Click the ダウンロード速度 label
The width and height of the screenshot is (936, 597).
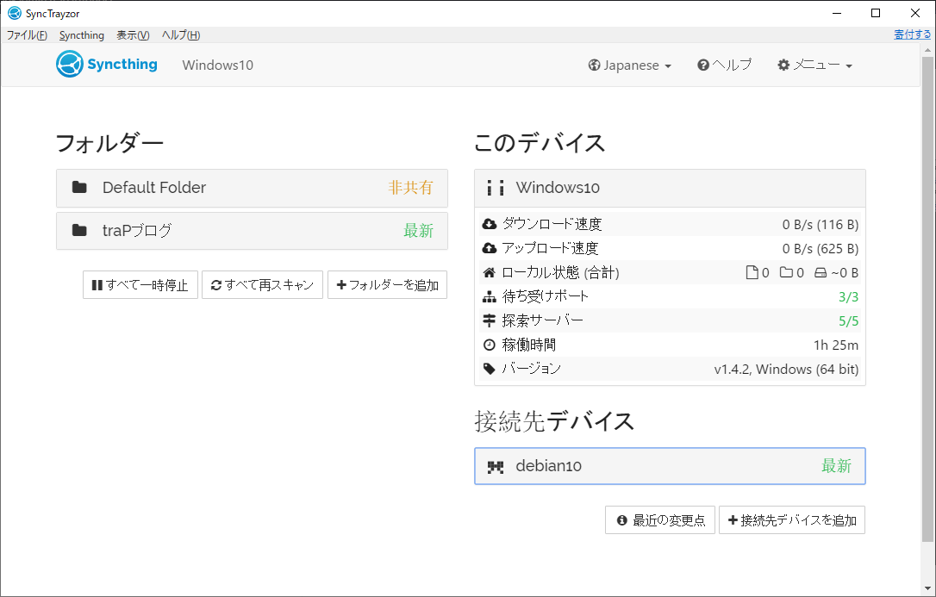[552, 224]
